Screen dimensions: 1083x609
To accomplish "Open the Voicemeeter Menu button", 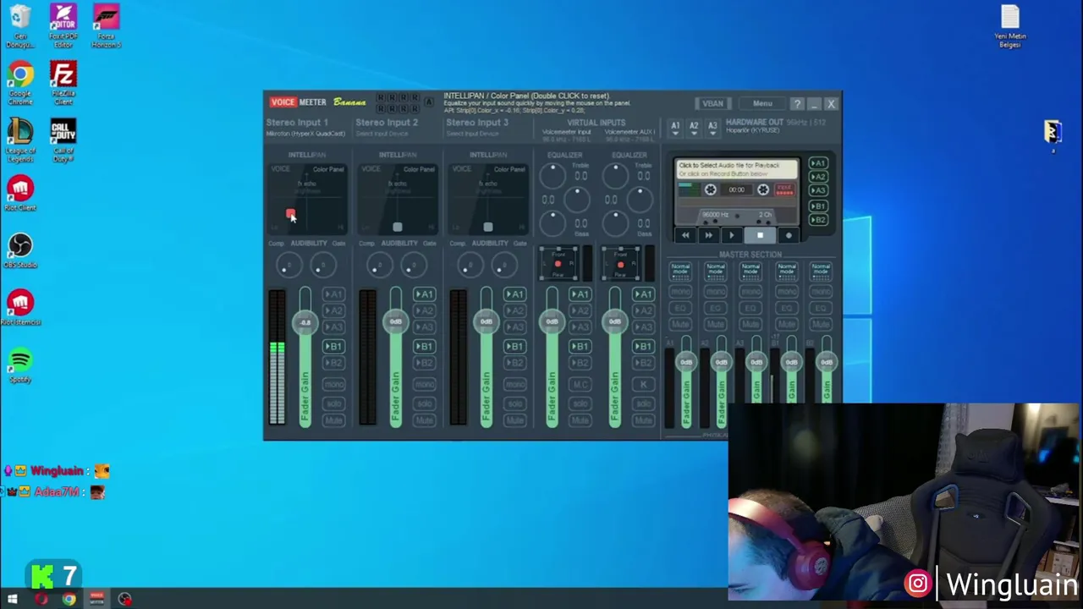I will (x=762, y=103).
